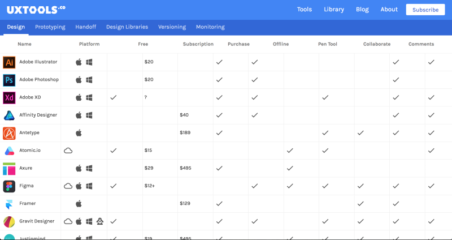The height and width of the screenshot is (240, 452).
Task: Click the Comments column header
Action: tap(421, 44)
